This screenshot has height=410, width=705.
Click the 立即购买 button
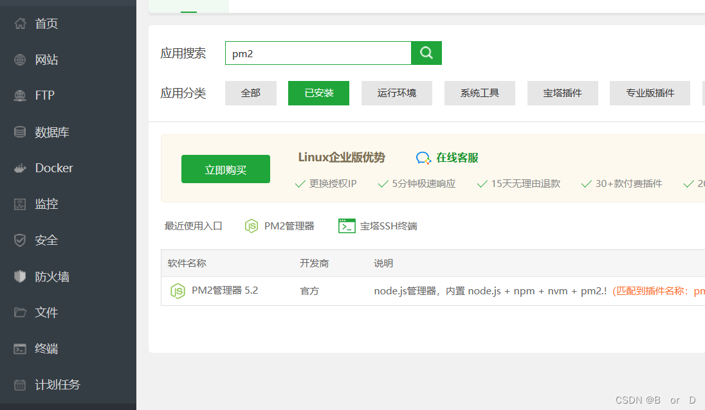(226, 169)
